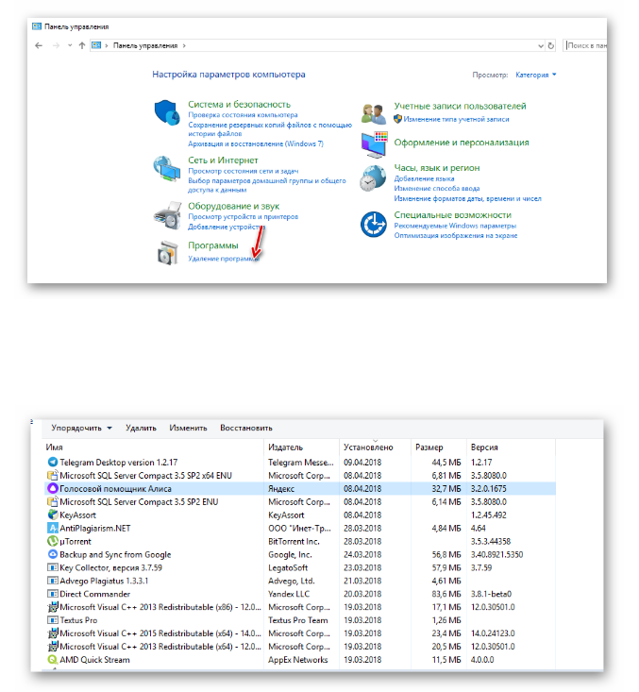The image size is (639, 692).
Task: Click the Удалить toolbar command
Action: pyautogui.click(x=141, y=428)
